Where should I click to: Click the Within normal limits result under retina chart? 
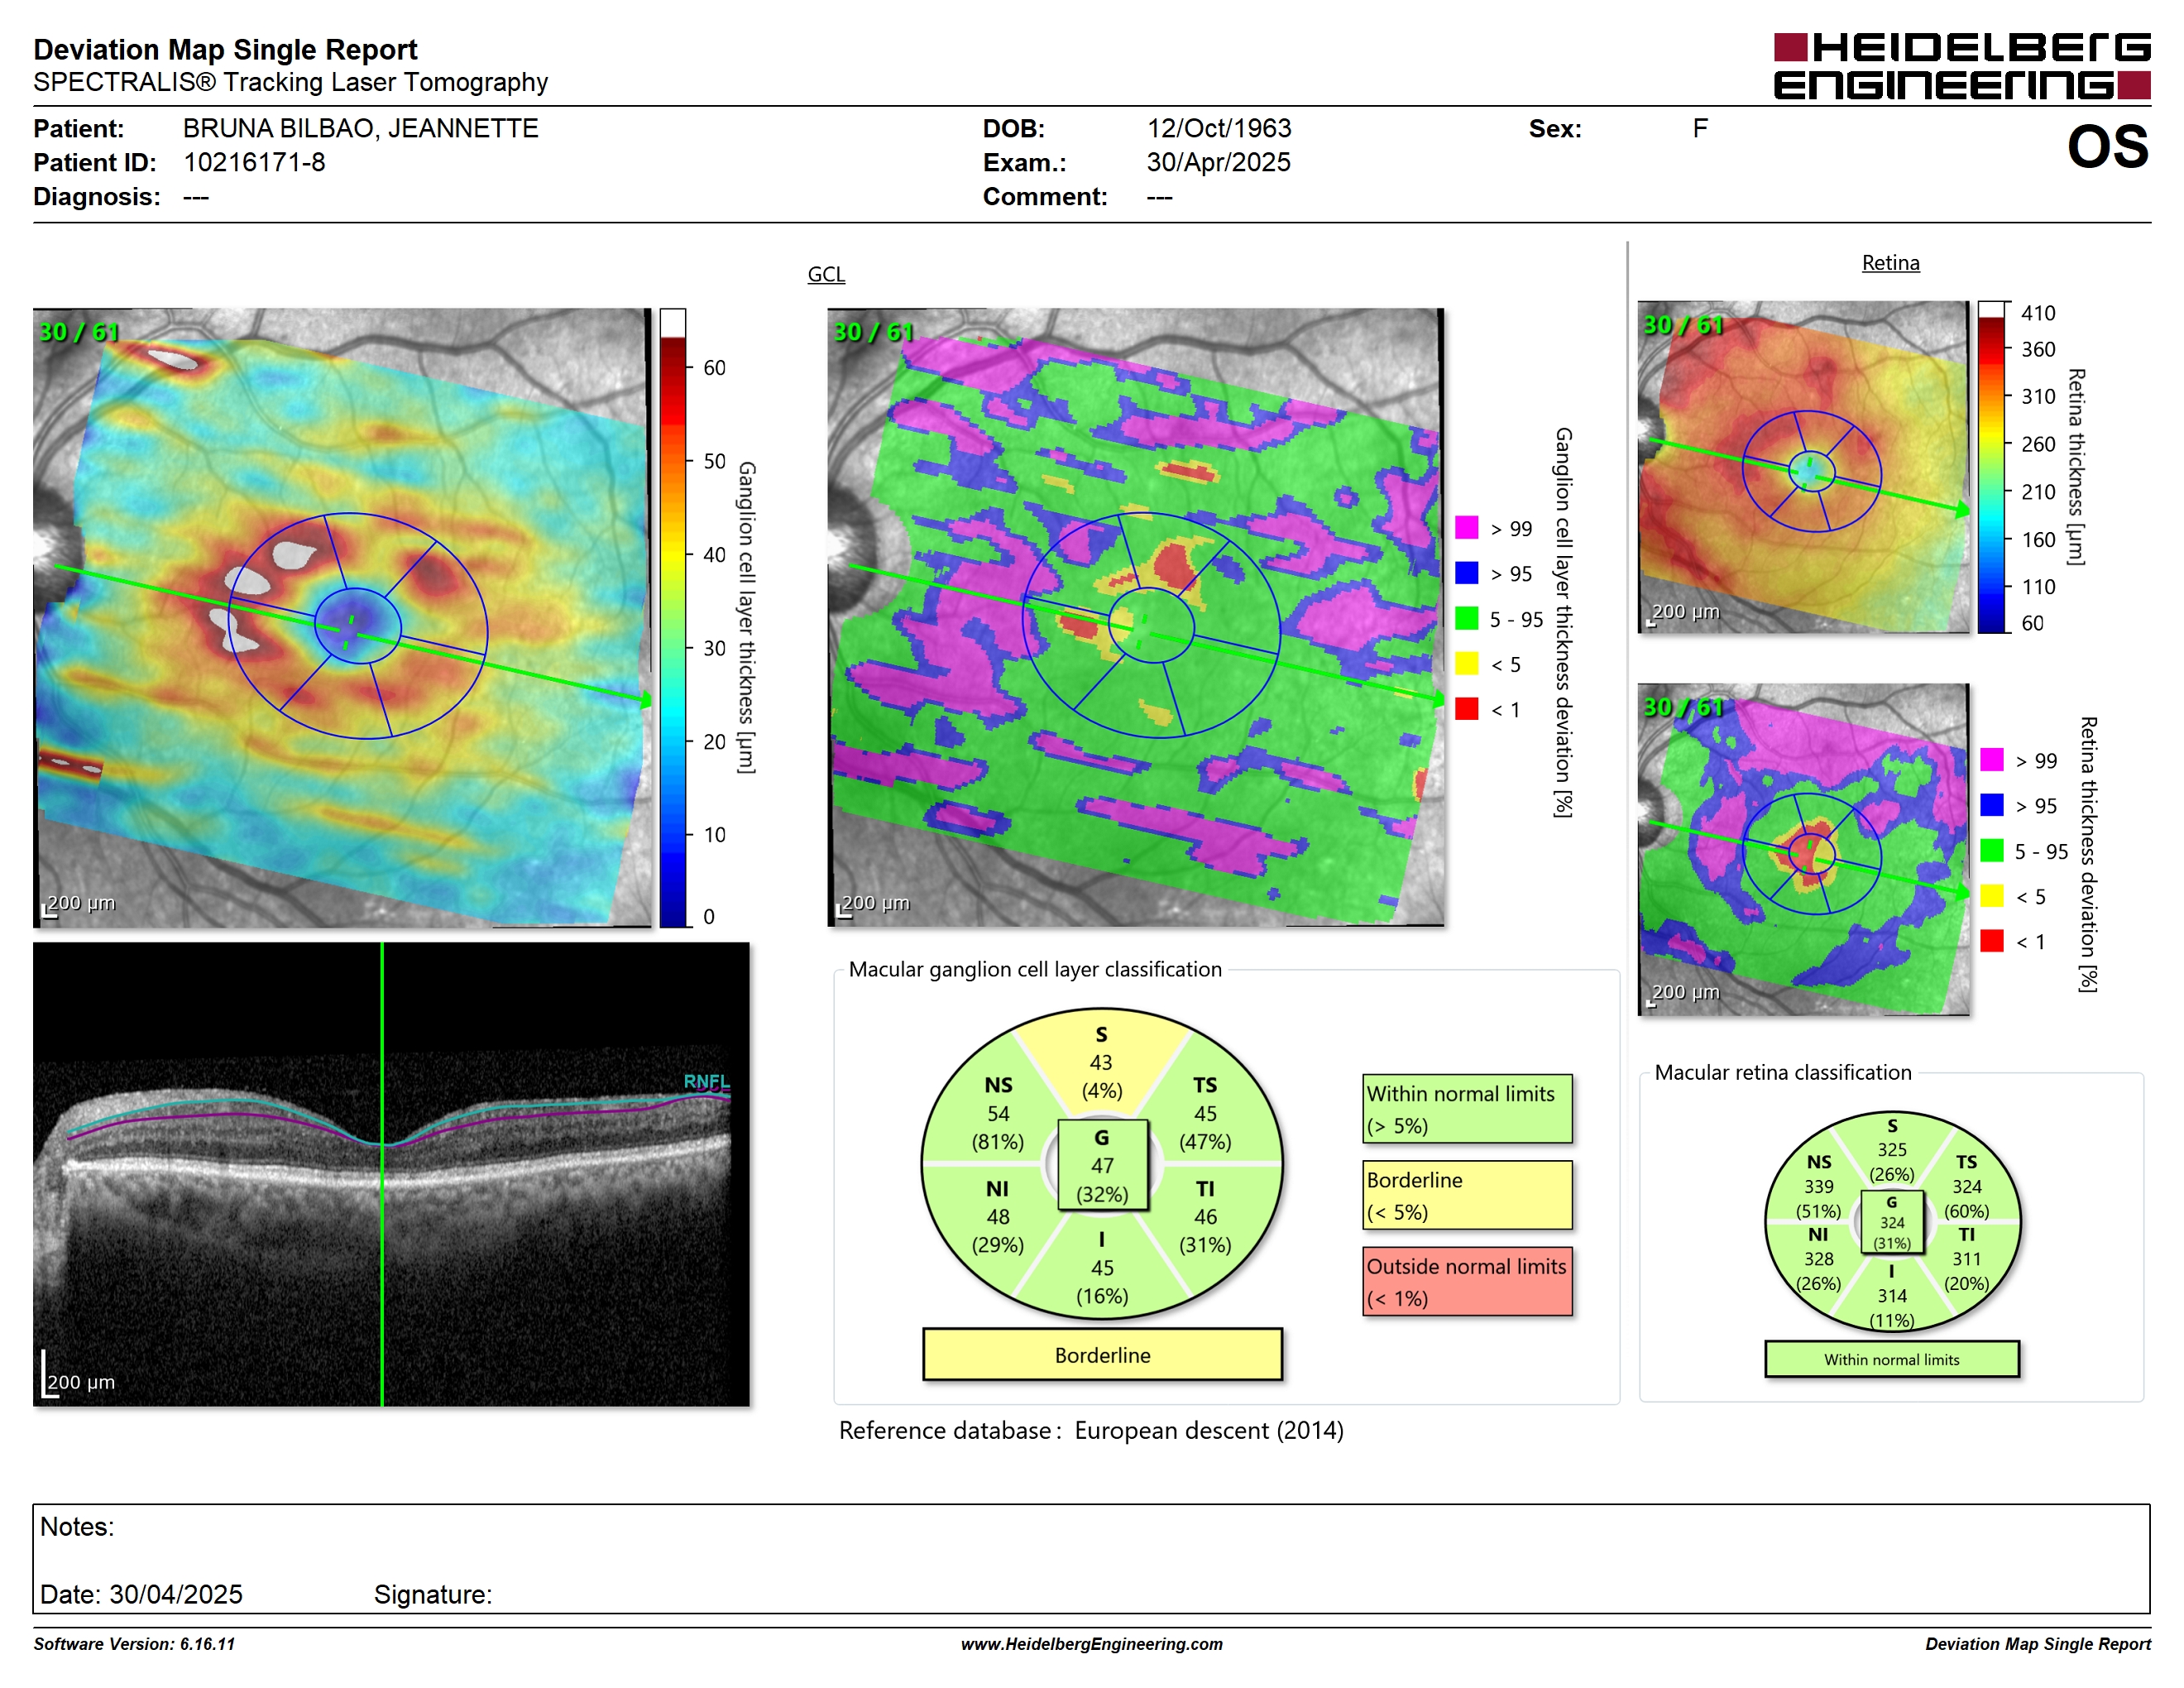click(1892, 1359)
